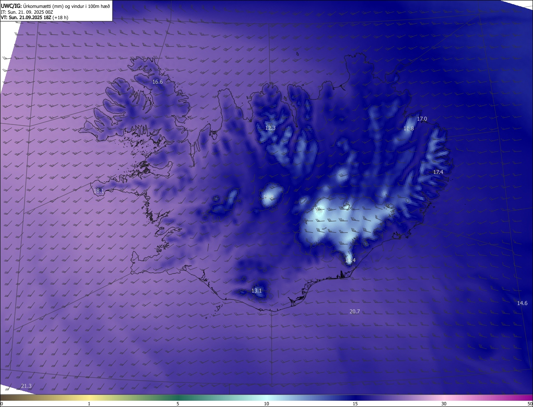
Task: Click the 0 label on the color scale
Action: click(x=2, y=404)
